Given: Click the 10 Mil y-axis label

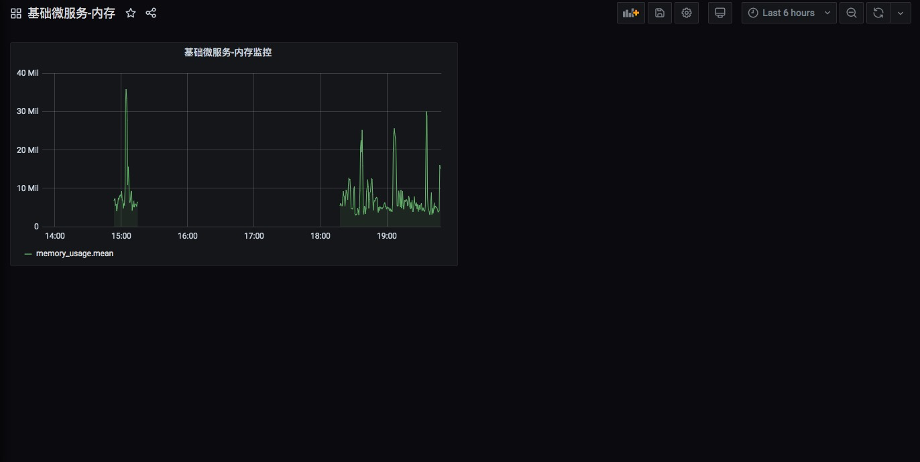Looking at the screenshot, I should pos(27,188).
